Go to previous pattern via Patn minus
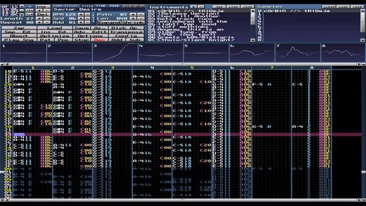The width and height of the screenshot is (366, 206). [x=141, y=14]
